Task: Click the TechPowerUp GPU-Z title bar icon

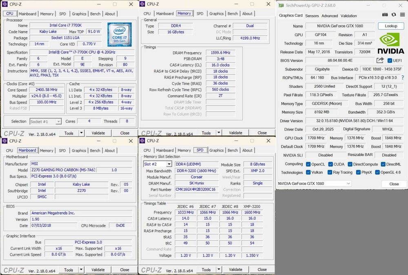Action: click(x=281, y=5)
